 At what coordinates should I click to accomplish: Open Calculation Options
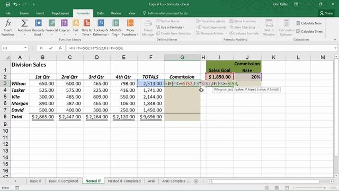point(286,28)
